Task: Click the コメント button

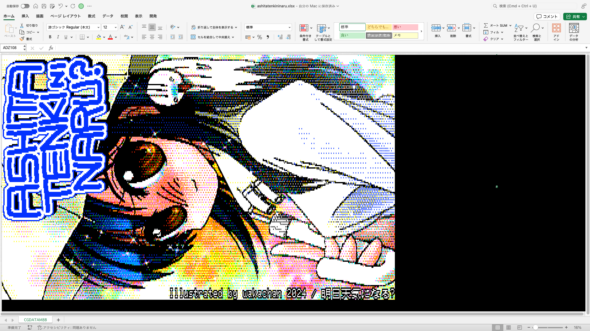Action: point(547,17)
